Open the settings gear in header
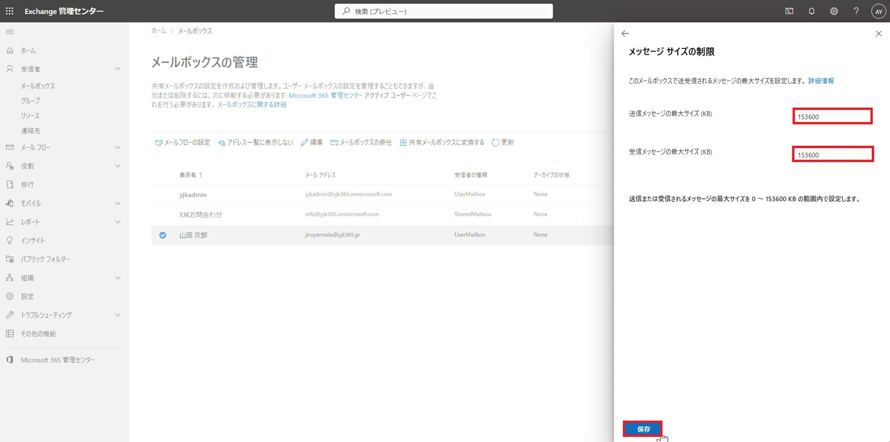Image resolution: width=890 pixels, height=442 pixels. [x=833, y=11]
